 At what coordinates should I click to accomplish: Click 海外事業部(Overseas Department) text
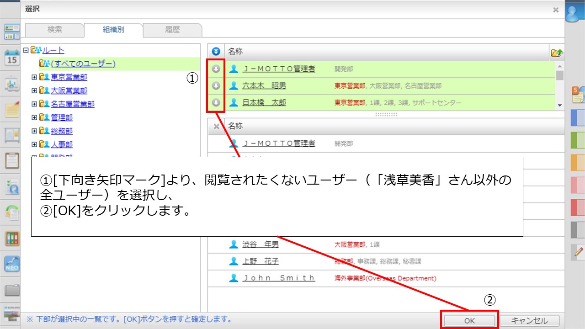pyautogui.click(x=385, y=278)
